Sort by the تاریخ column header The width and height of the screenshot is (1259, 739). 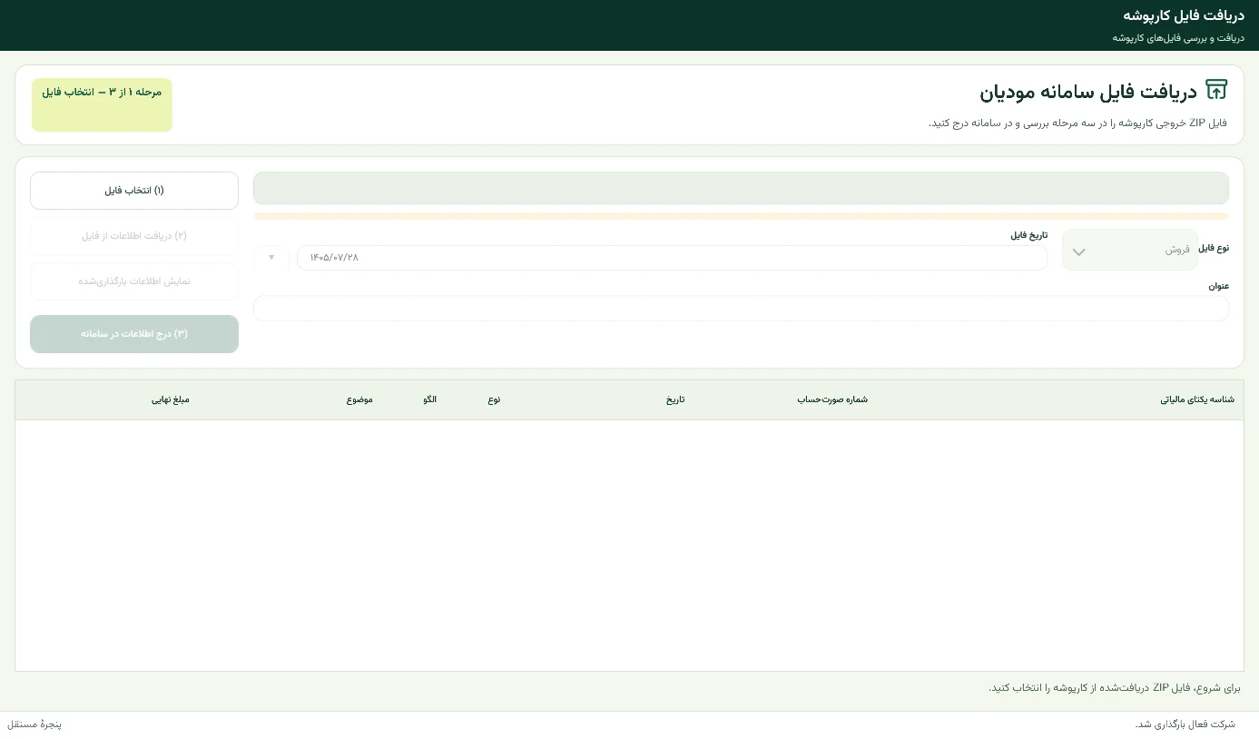(676, 399)
